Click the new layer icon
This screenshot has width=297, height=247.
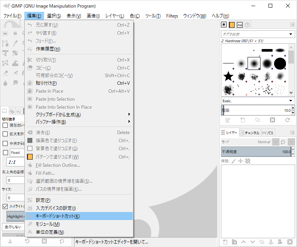225,242
